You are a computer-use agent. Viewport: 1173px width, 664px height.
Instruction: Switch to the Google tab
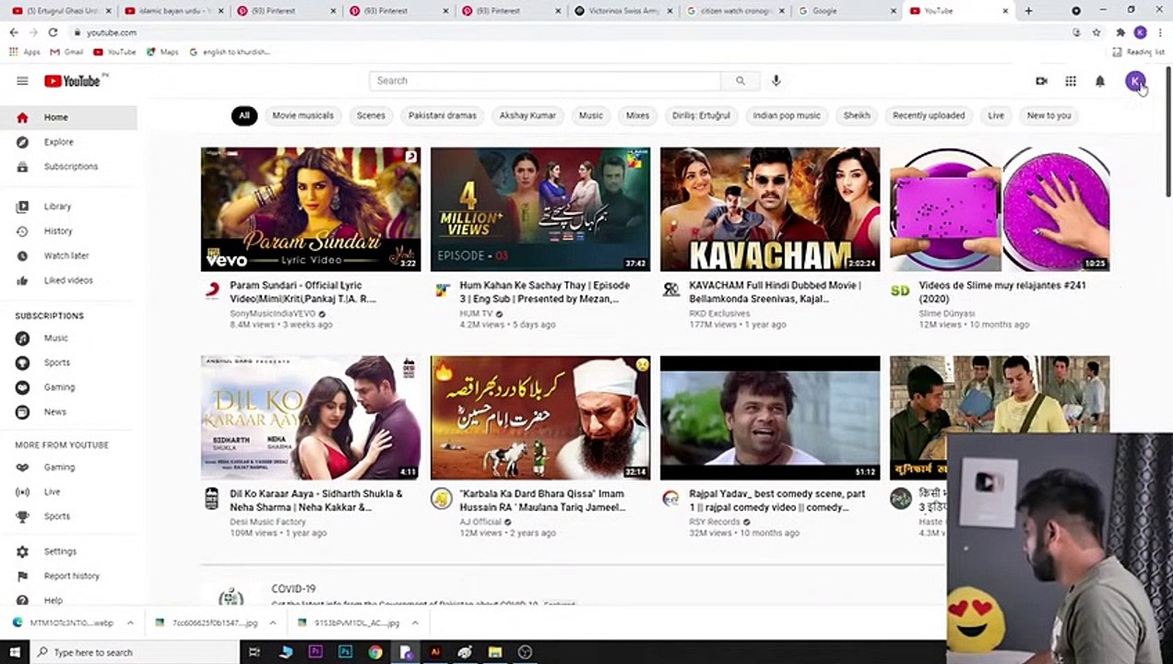click(847, 11)
